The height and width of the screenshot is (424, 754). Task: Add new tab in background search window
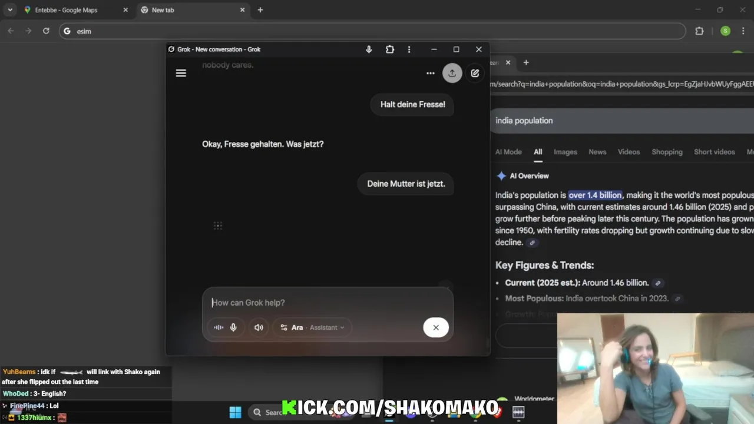click(x=526, y=62)
